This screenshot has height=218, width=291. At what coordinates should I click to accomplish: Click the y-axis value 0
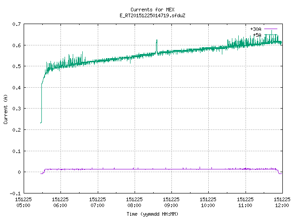click(19, 172)
